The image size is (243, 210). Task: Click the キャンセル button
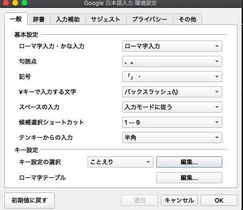pos(179,200)
